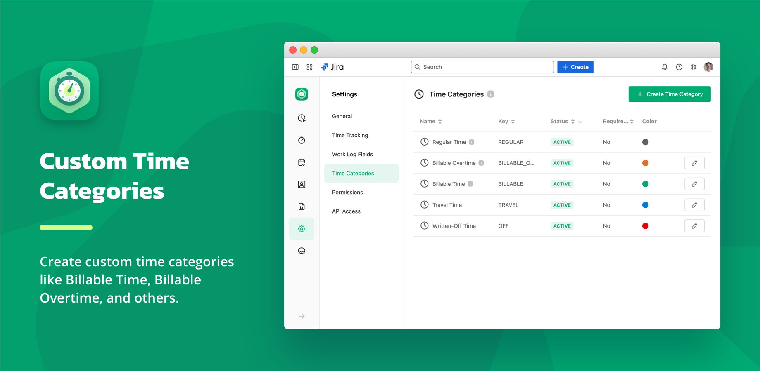
Task: Click the blue Create button
Action: click(x=575, y=67)
